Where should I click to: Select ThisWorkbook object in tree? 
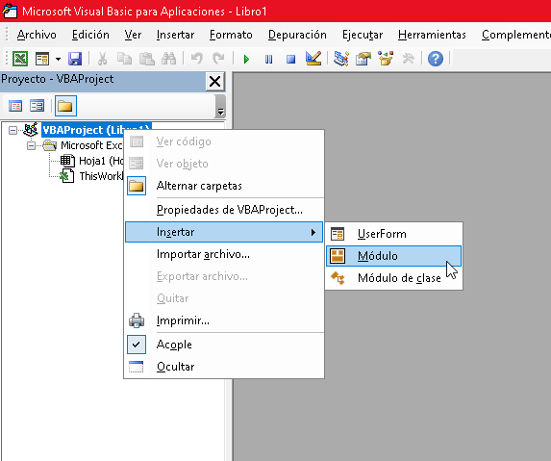point(102,176)
